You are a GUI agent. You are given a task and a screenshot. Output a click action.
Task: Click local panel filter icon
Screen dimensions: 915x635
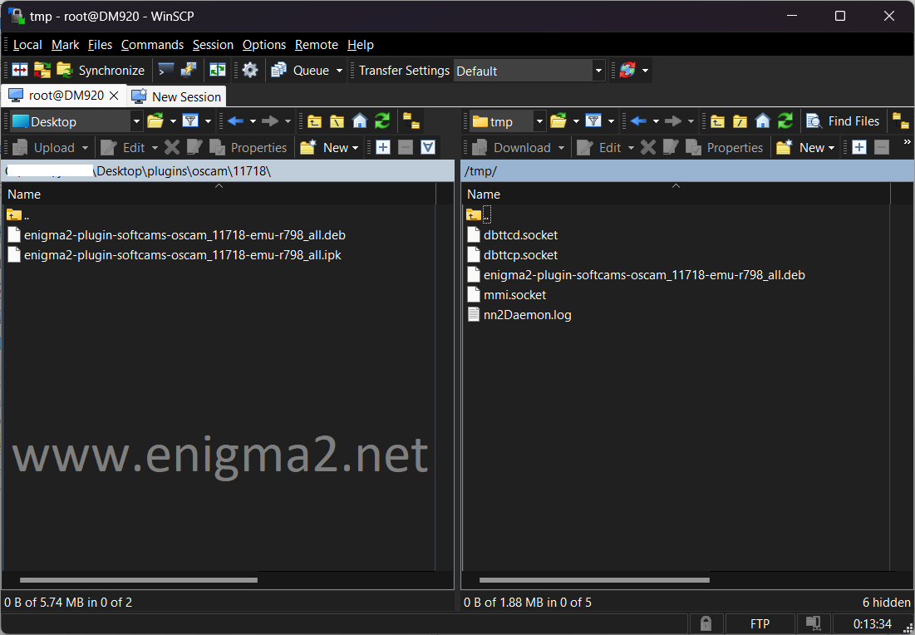pos(190,121)
